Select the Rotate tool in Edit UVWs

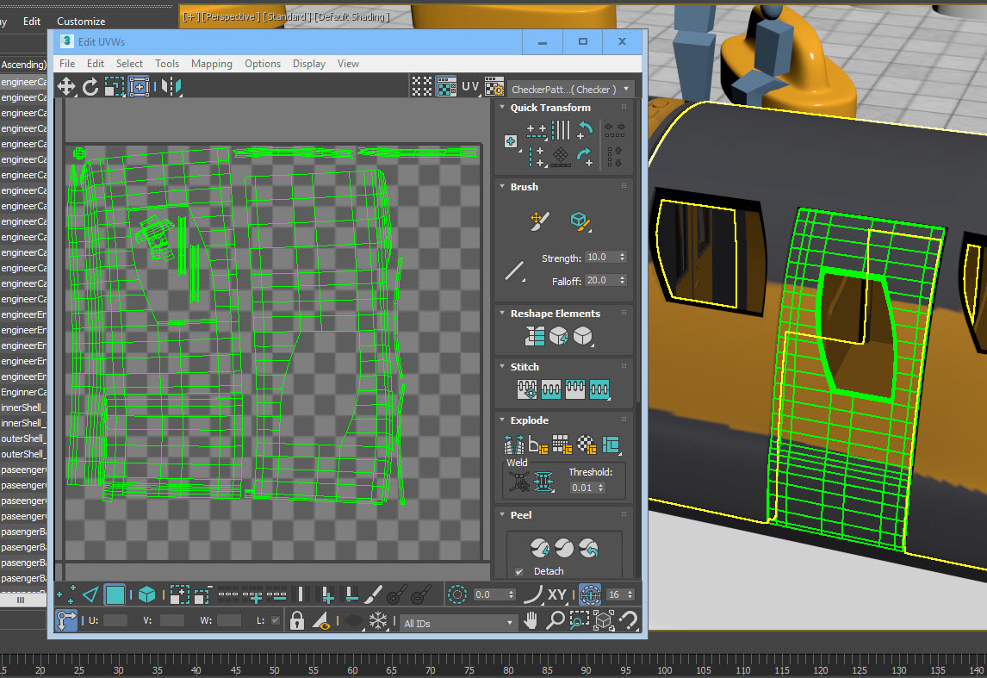coord(89,86)
